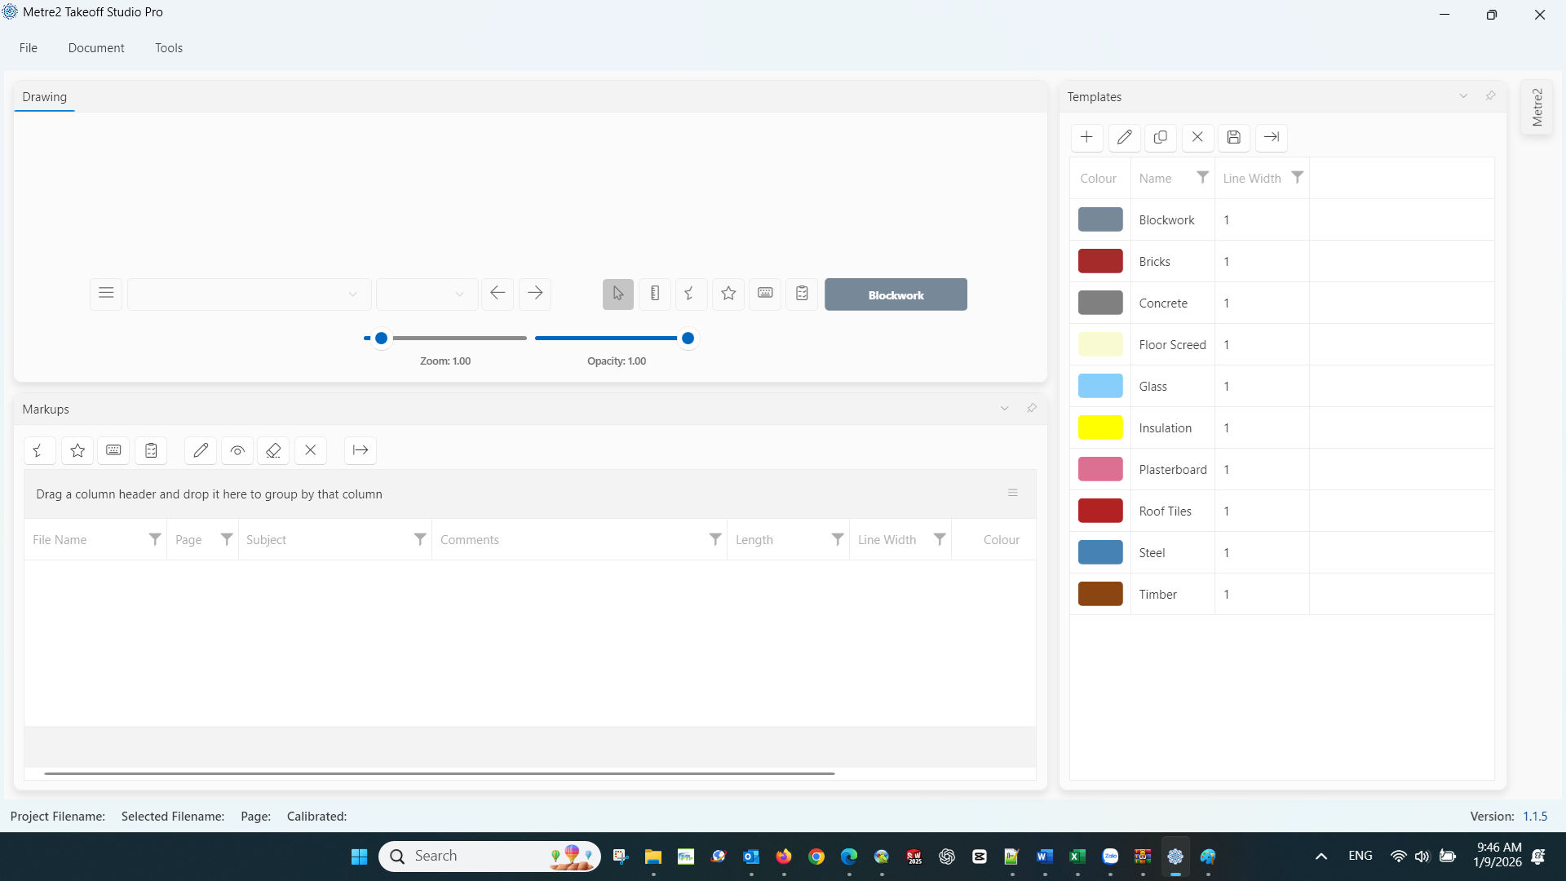Image resolution: width=1566 pixels, height=881 pixels.
Task: Click the pencil edit icon in Templates toolbar
Action: click(1124, 137)
